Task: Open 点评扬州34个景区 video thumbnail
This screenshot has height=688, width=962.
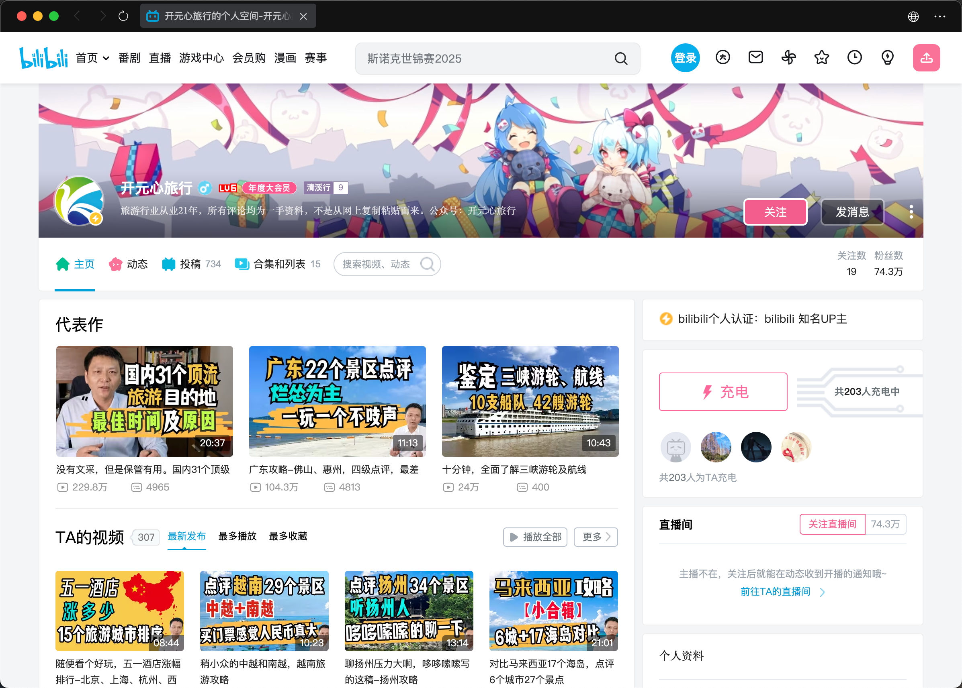Action: point(409,611)
